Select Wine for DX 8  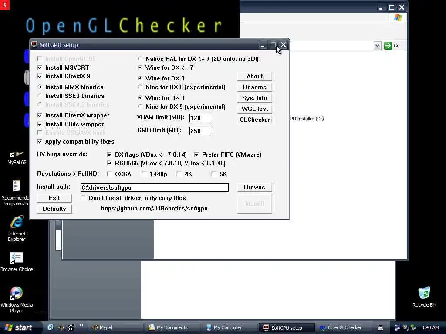140,78
